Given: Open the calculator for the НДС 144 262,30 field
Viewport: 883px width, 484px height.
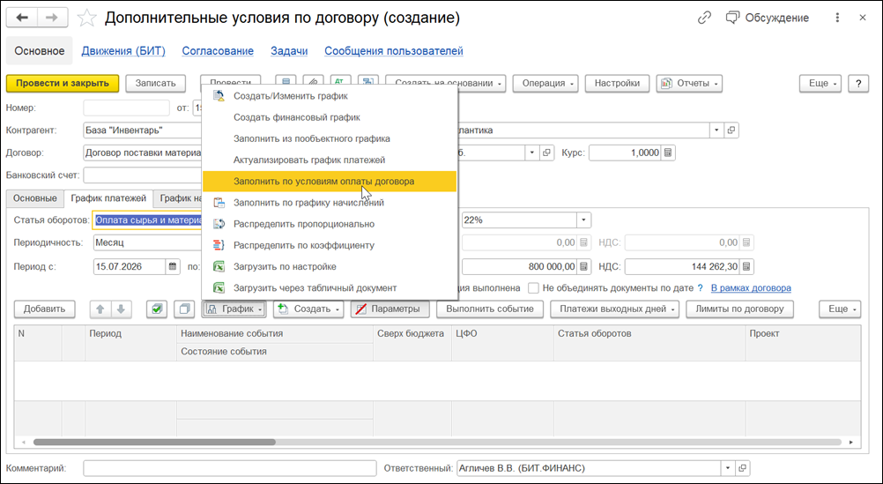Looking at the screenshot, I should point(746,266).
